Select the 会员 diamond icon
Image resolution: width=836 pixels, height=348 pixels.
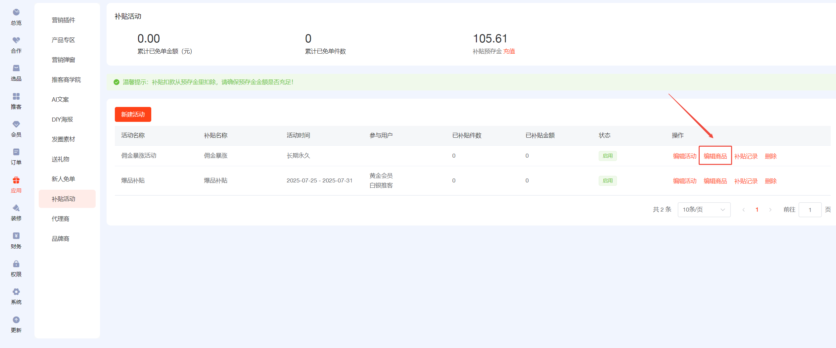point(16,124)
